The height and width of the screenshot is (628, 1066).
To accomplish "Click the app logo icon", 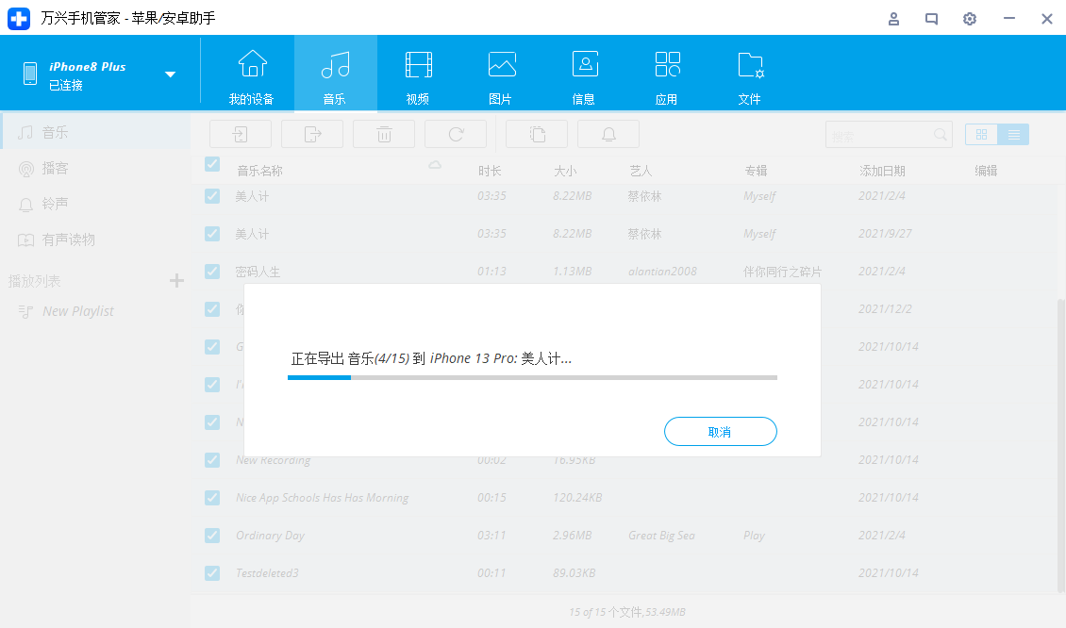I will click(19, 18).
